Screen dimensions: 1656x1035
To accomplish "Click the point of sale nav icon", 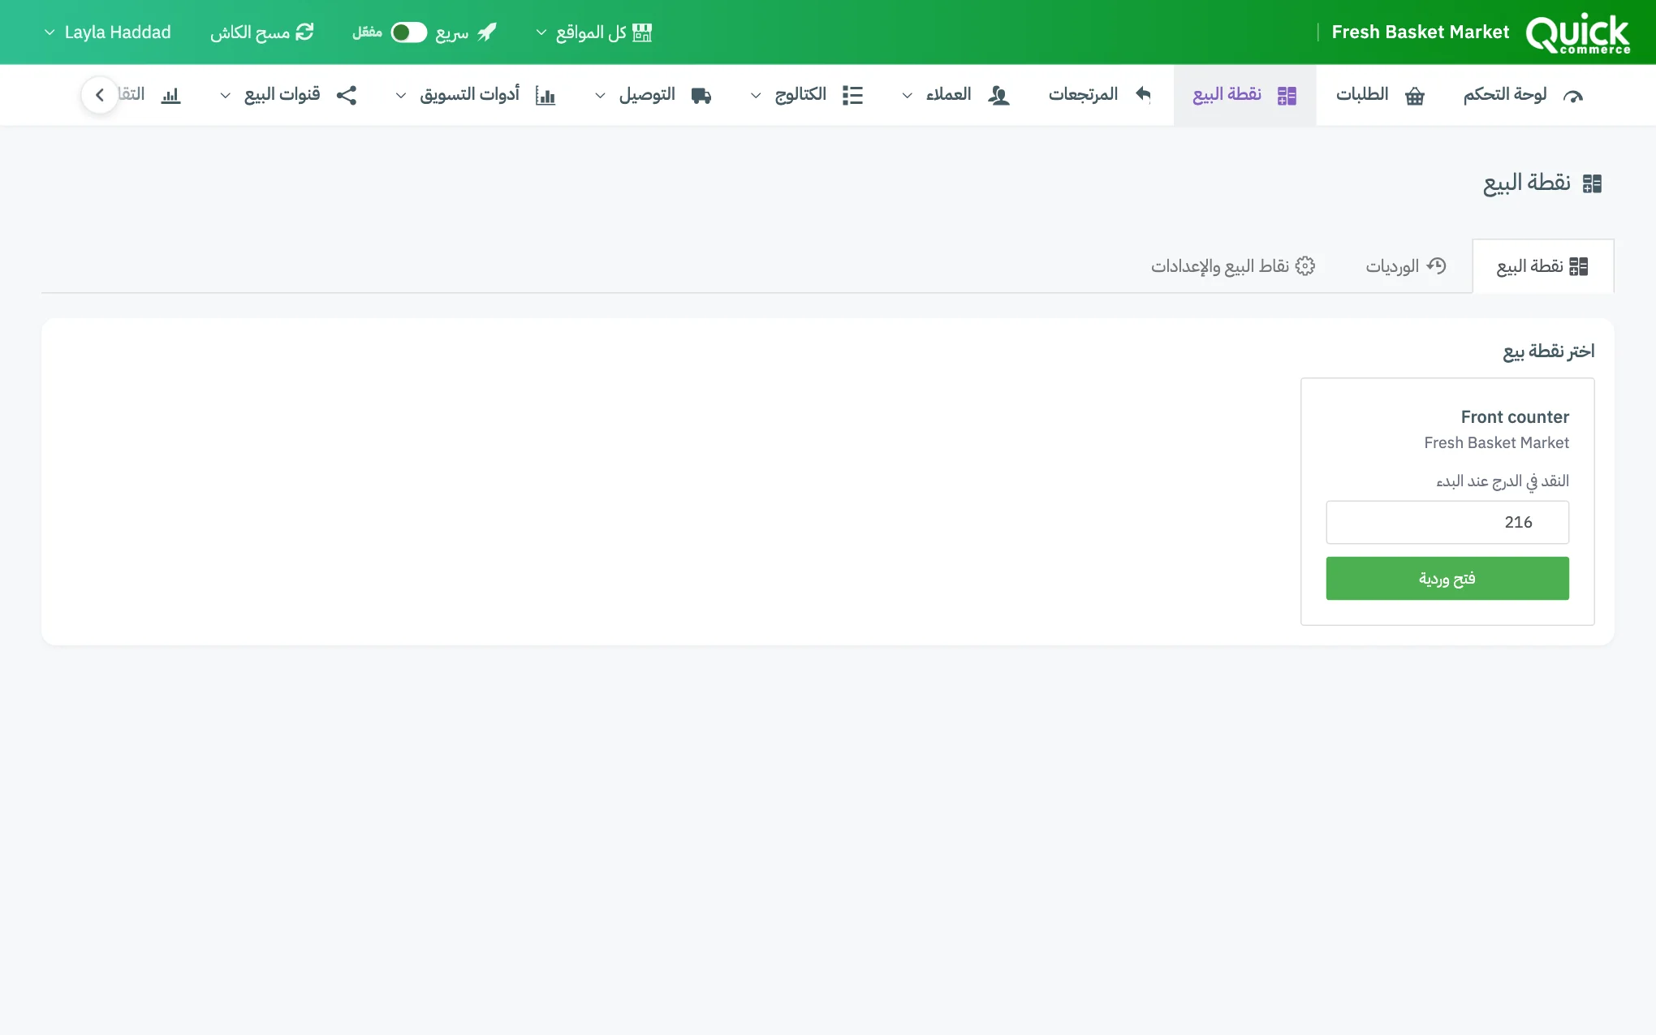I will [x=1287, y=96].
